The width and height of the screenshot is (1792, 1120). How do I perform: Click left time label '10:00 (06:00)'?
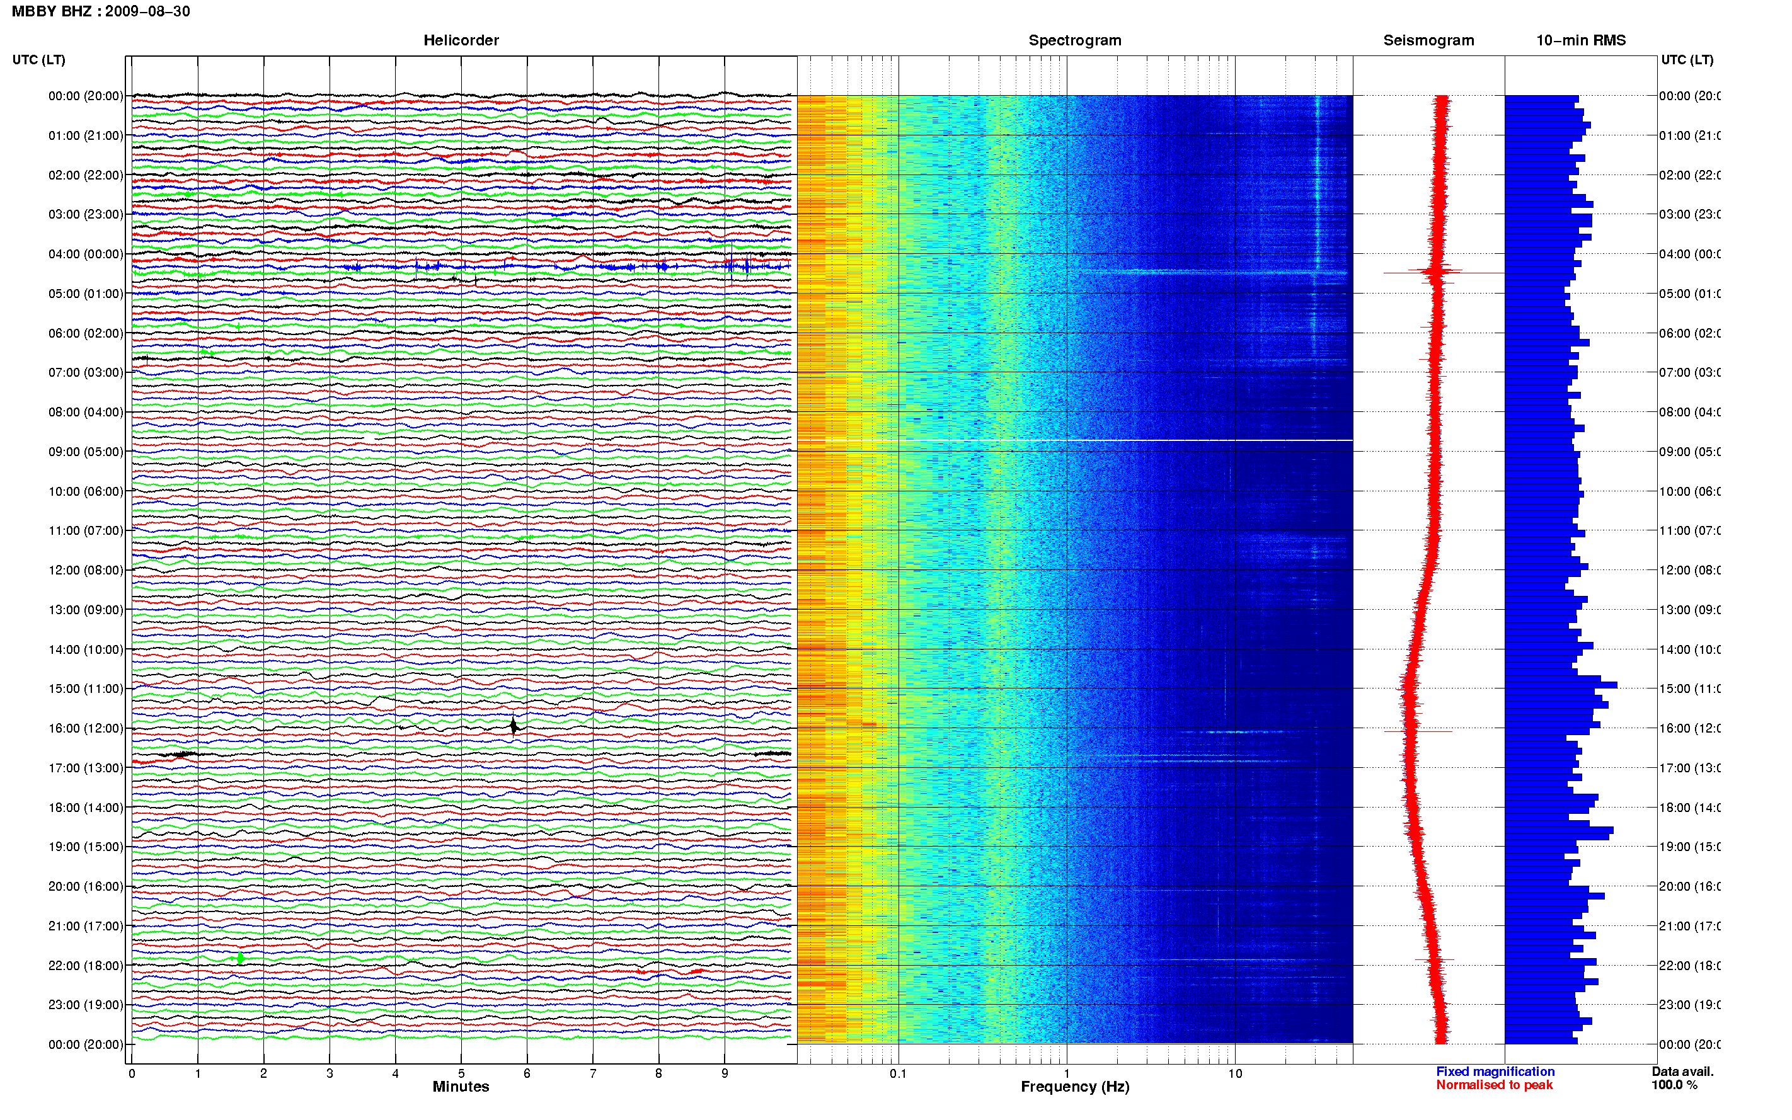pos(85,491)
